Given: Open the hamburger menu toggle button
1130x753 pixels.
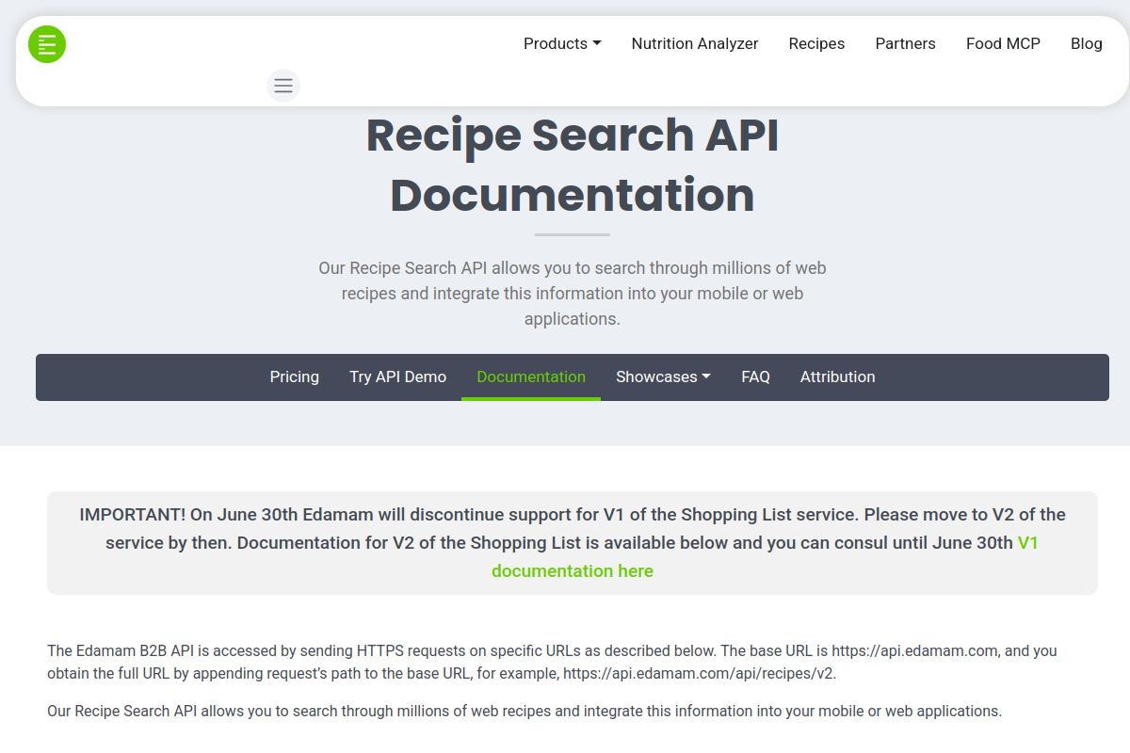Looking at the screenshot, I should pos(283,86).
